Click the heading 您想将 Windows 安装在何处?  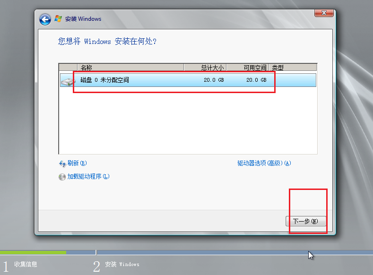[x=107, y=42]
